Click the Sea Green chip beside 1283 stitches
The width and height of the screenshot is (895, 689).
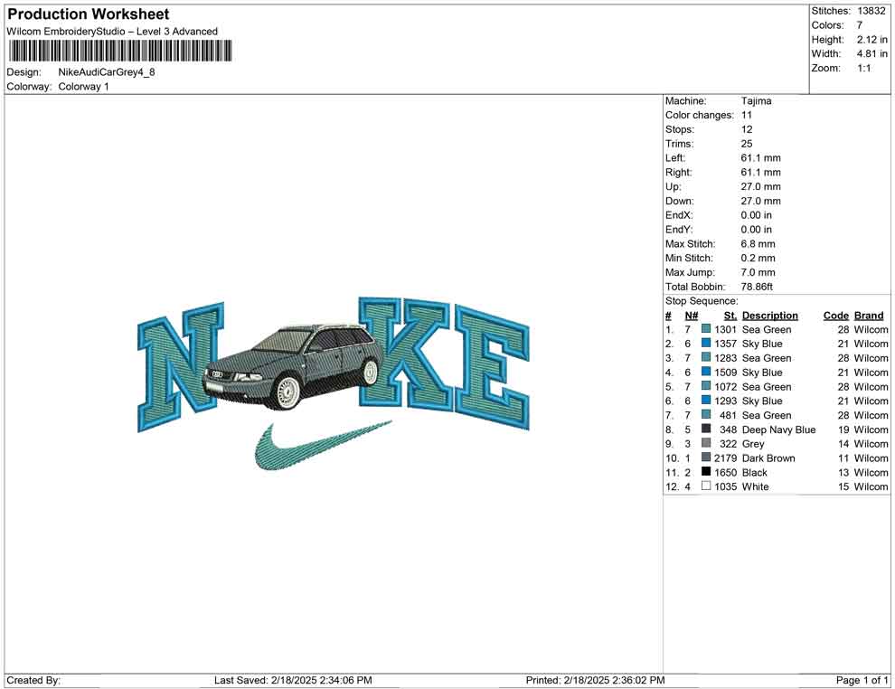tap(706, 358)
